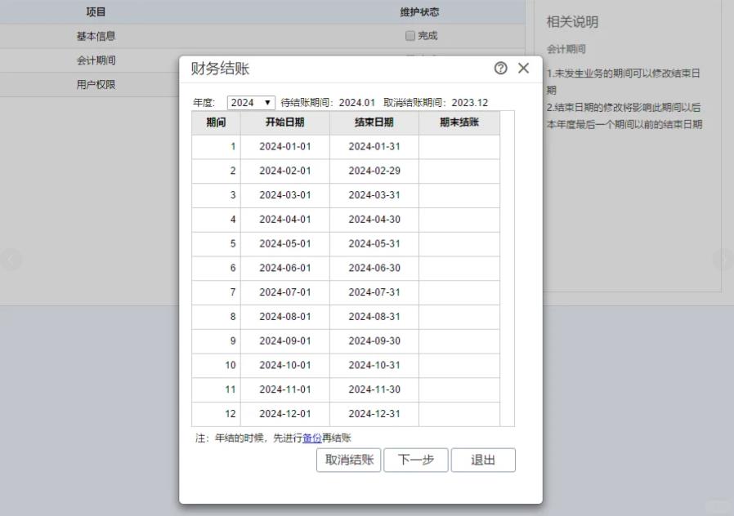Click the 退出 button

tap(483, 460)
